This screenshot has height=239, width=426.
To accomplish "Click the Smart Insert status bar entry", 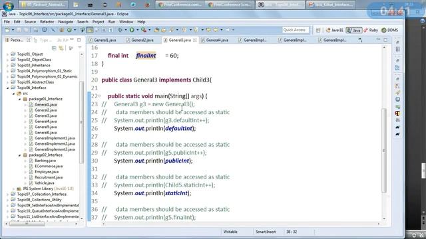I will pyautogui.click(x=266, y=232).
